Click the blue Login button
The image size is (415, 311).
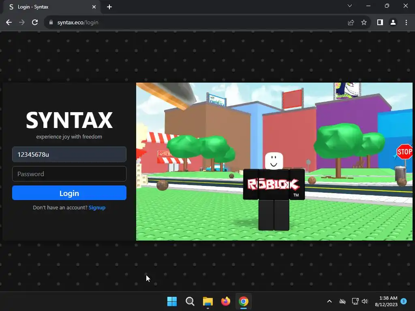(69, 193)
